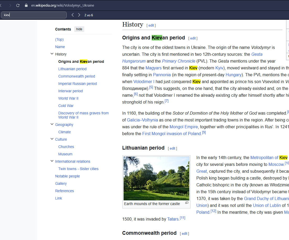
Task: Collapse International relations section in Contents
Action: tap(52, 161)
